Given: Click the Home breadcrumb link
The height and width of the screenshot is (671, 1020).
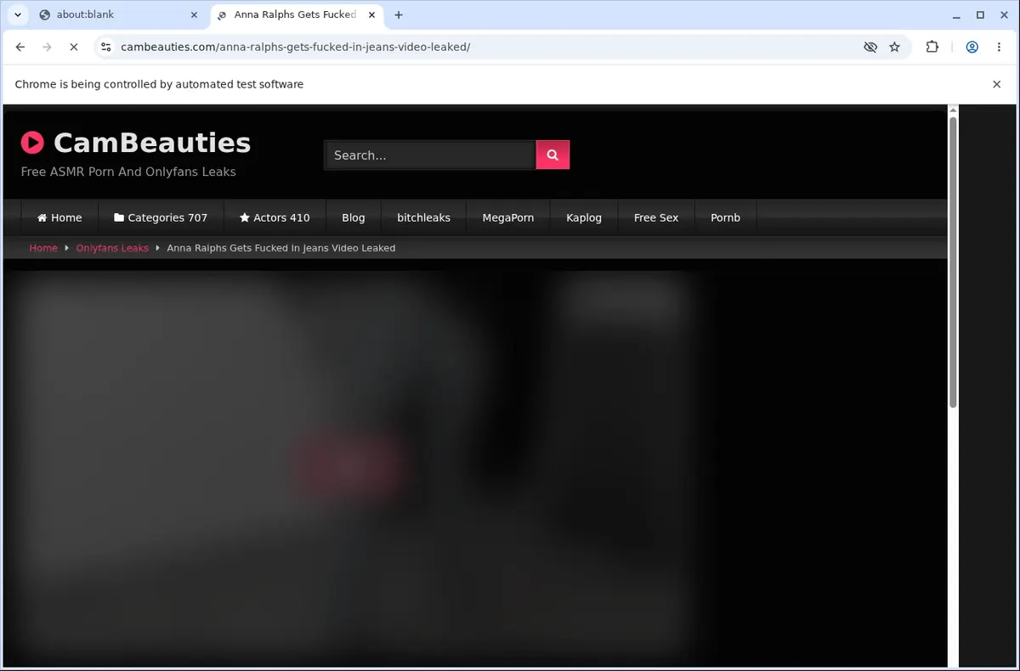Looking at the screenshot, I should pyautogui.click(x=43, y=248).
